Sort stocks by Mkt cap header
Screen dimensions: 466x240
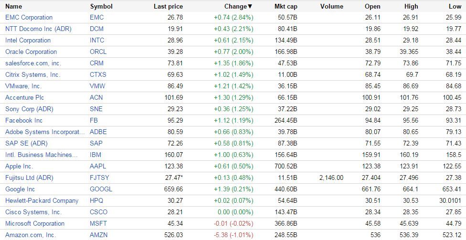(286, 7)
